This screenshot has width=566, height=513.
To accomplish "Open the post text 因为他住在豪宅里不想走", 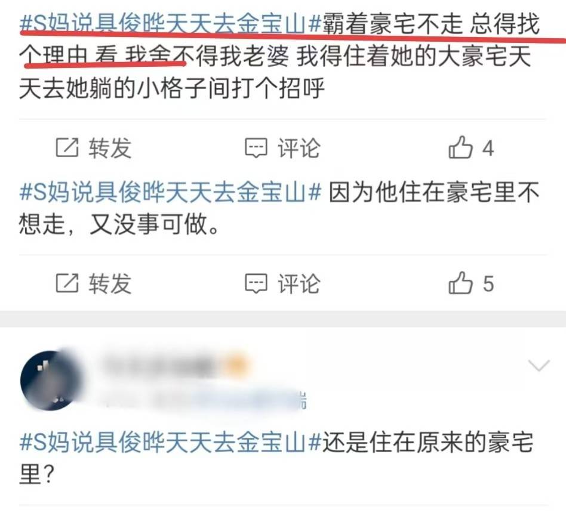I will (x=280, y=208).
